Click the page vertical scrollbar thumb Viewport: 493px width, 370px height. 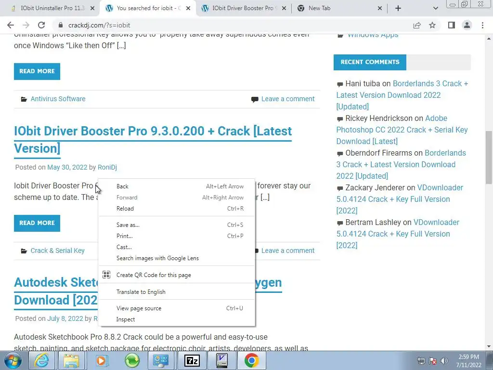pyautogui.click(x=489, y=158)
